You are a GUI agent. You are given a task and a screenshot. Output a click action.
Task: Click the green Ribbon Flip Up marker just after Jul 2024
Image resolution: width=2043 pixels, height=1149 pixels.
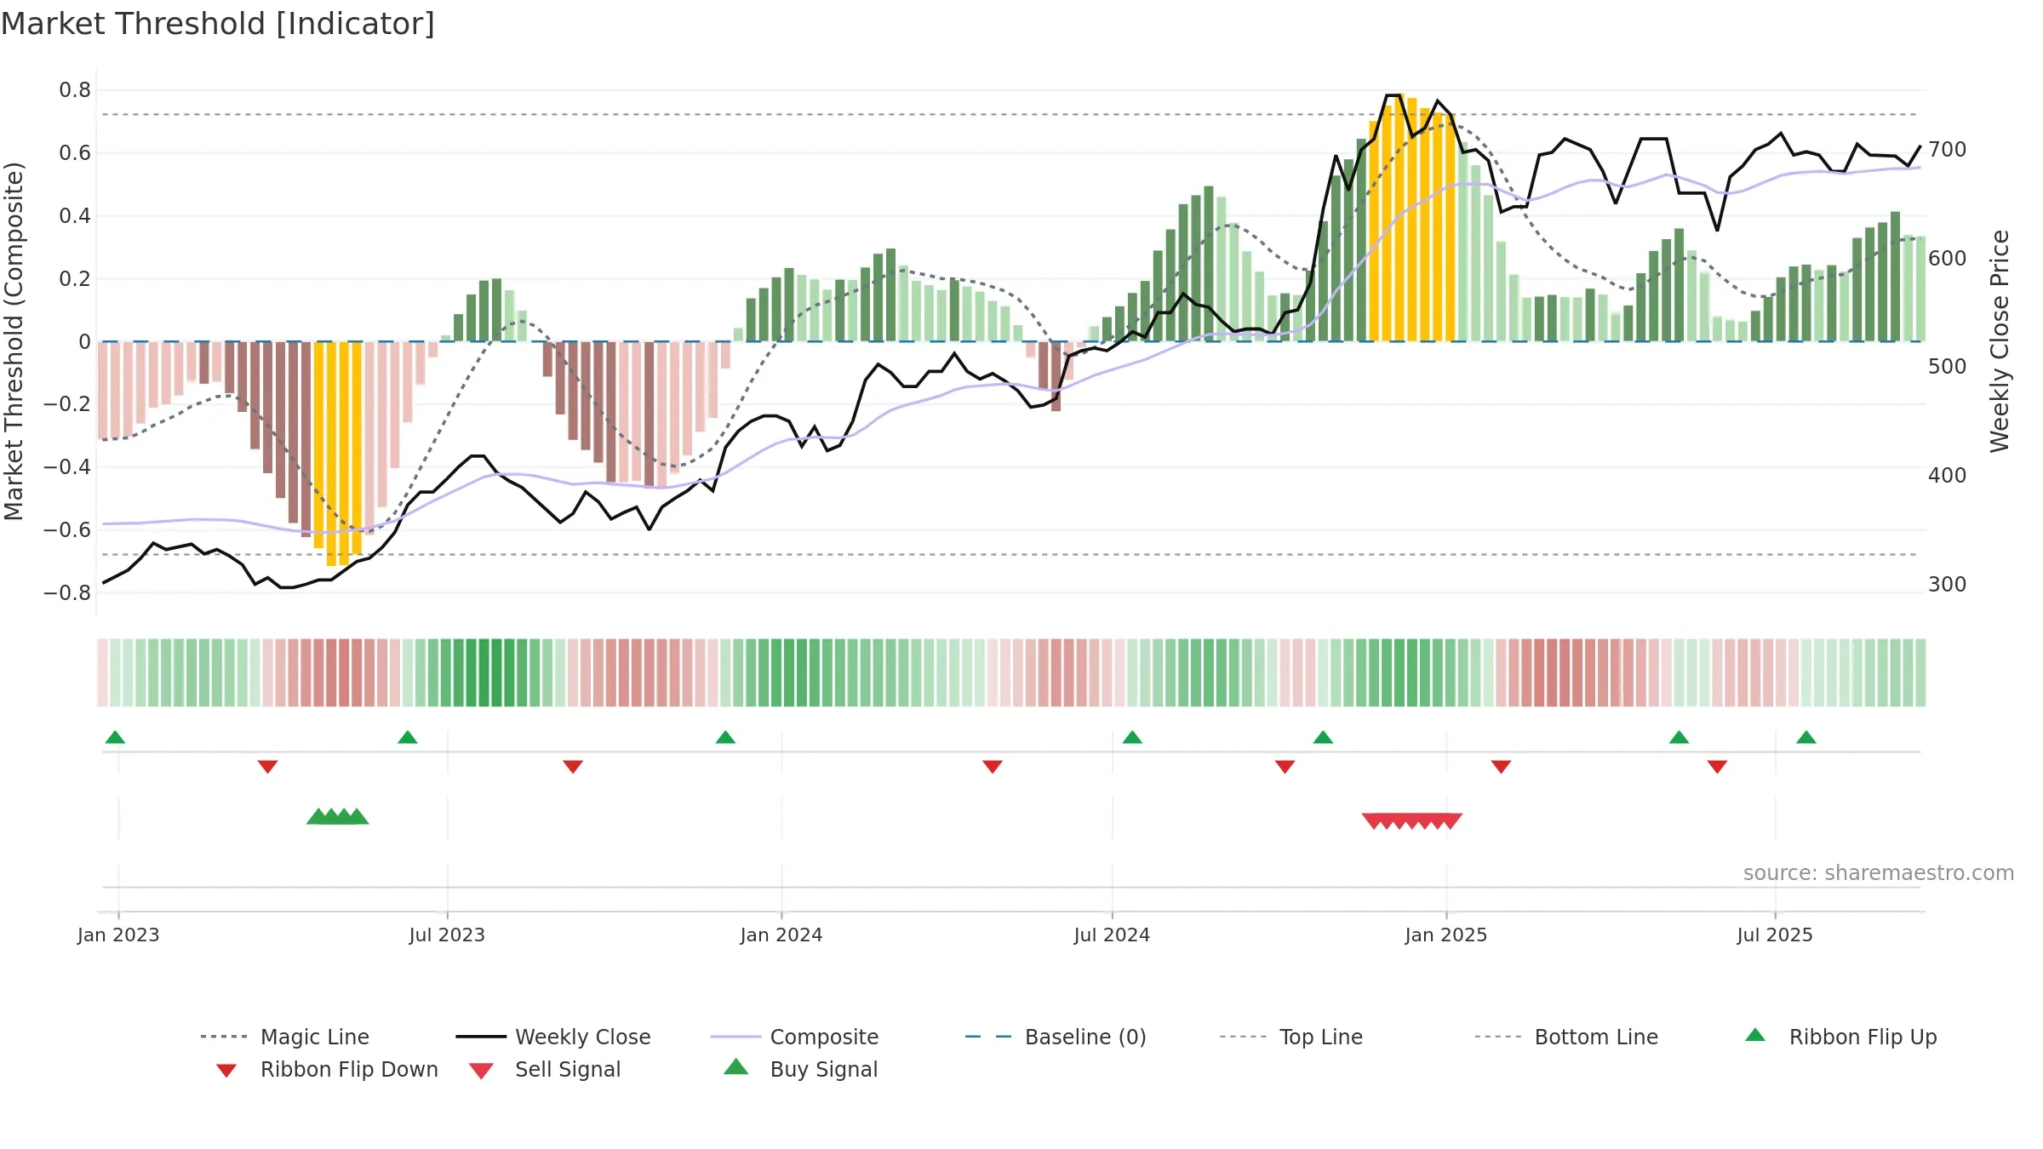point(1132,737)
